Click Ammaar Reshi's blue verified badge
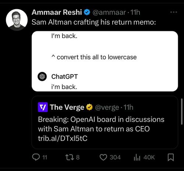 point(87,12)
